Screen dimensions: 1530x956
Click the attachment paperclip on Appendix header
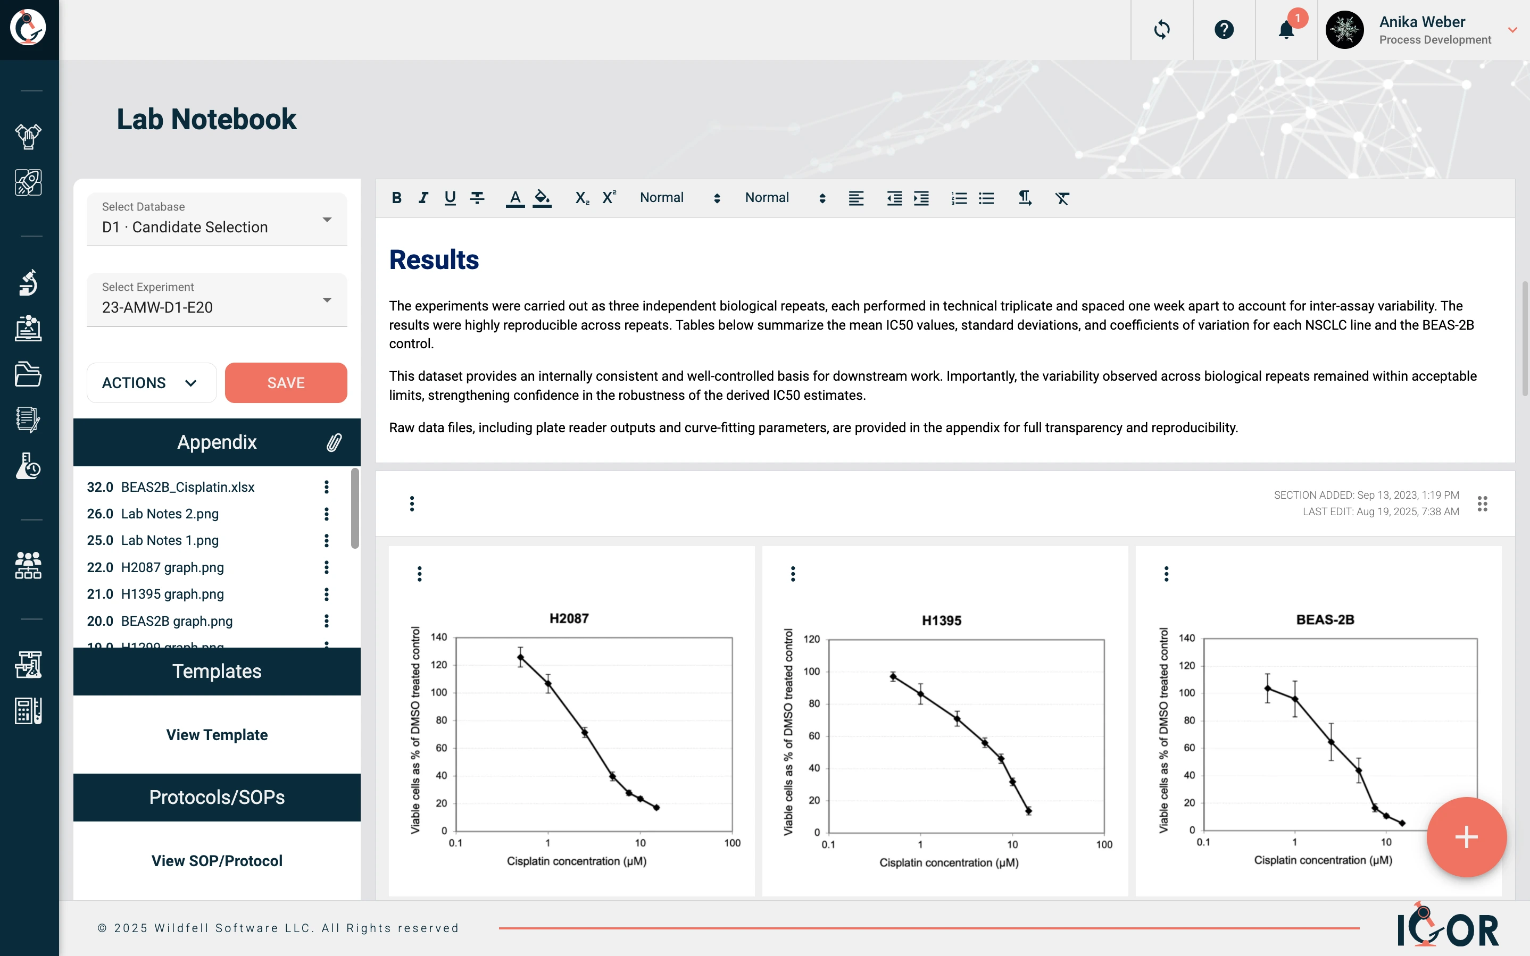(x=334, y=442)
